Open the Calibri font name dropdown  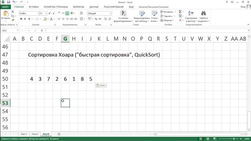(38, 13)
